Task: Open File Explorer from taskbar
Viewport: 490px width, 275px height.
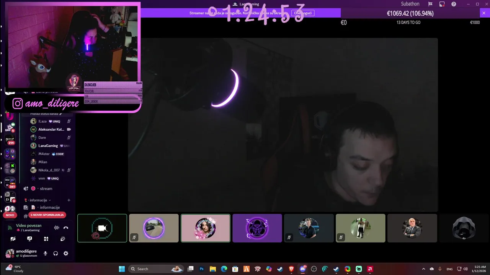Action: point(213,269)
